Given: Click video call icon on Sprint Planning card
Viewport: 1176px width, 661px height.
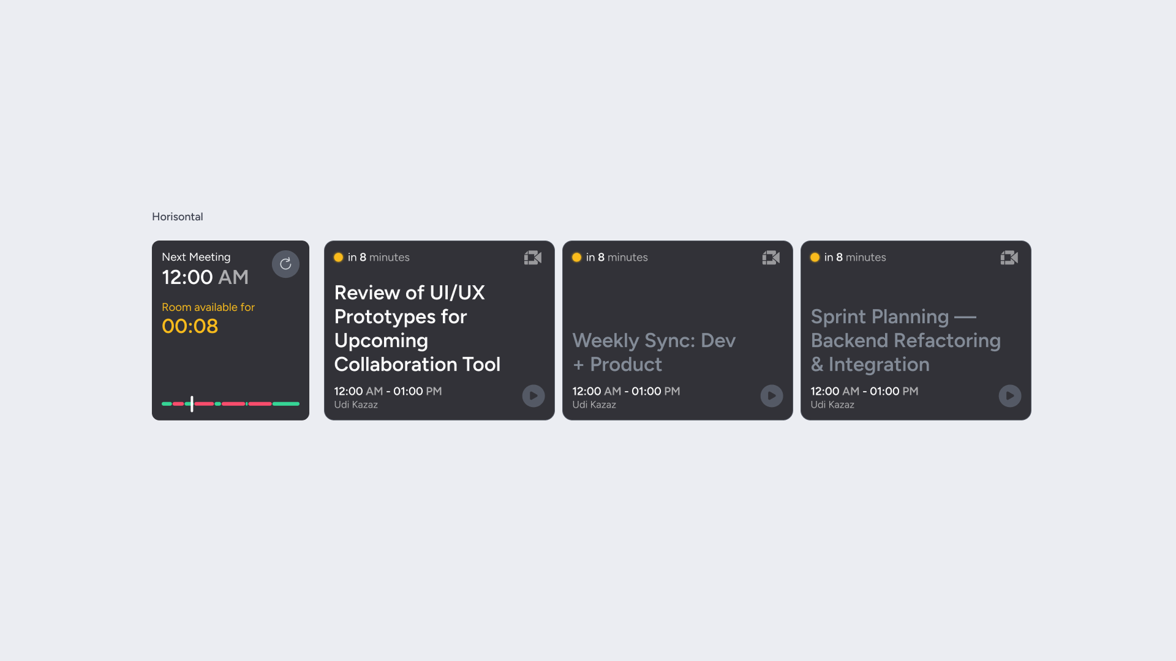Looking at the screenshot, I should 1009,258.
